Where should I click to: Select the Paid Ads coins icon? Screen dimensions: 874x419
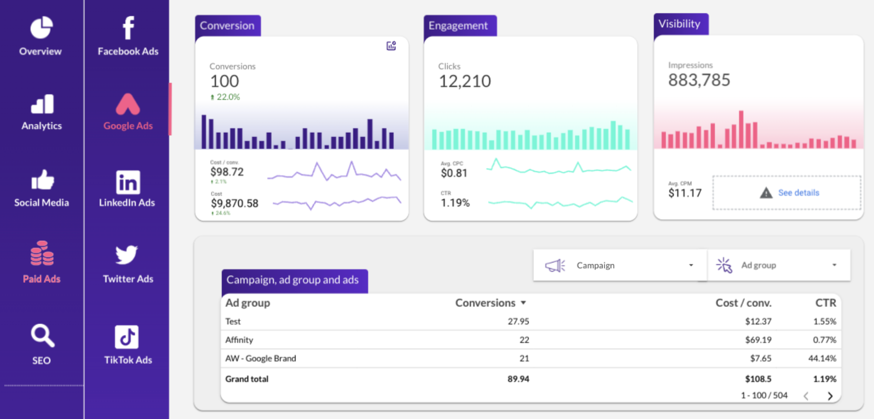41,253
